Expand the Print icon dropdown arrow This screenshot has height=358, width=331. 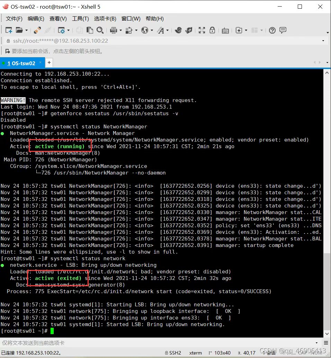(x=120, y=31)
